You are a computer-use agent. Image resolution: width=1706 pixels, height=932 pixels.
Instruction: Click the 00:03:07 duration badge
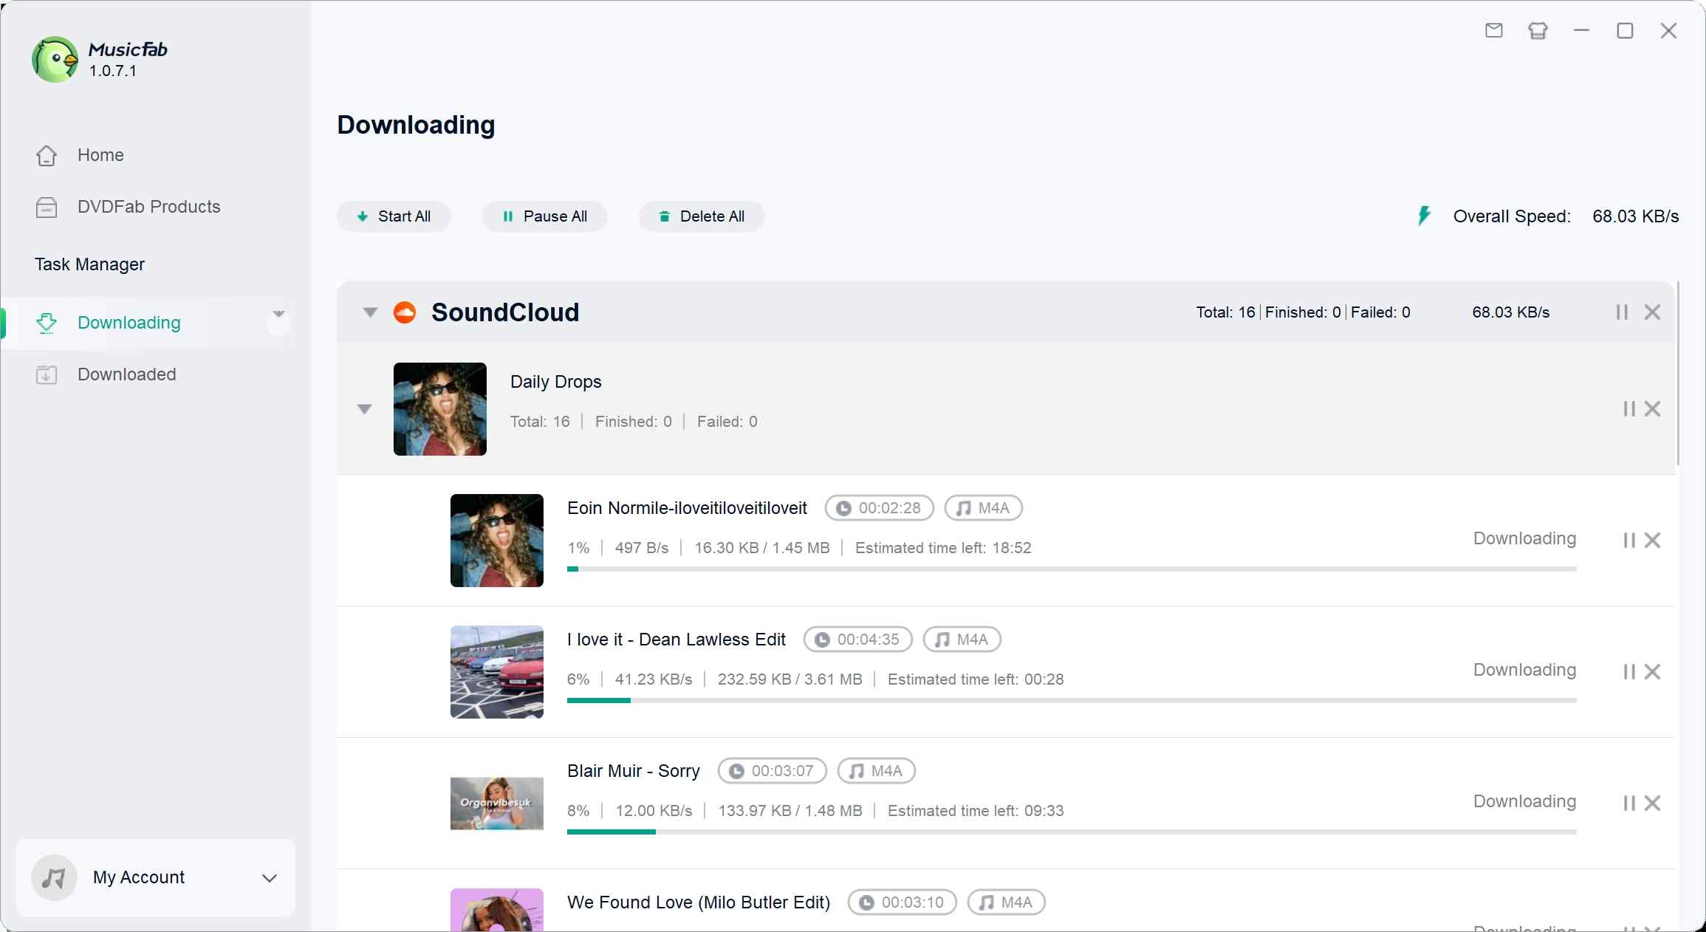tap(773, 771)
